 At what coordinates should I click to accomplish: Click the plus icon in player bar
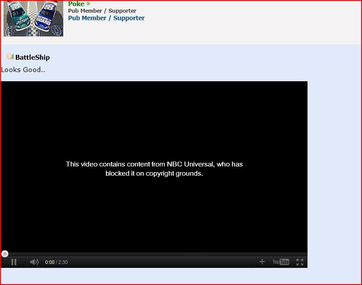(x=262, y=262)
